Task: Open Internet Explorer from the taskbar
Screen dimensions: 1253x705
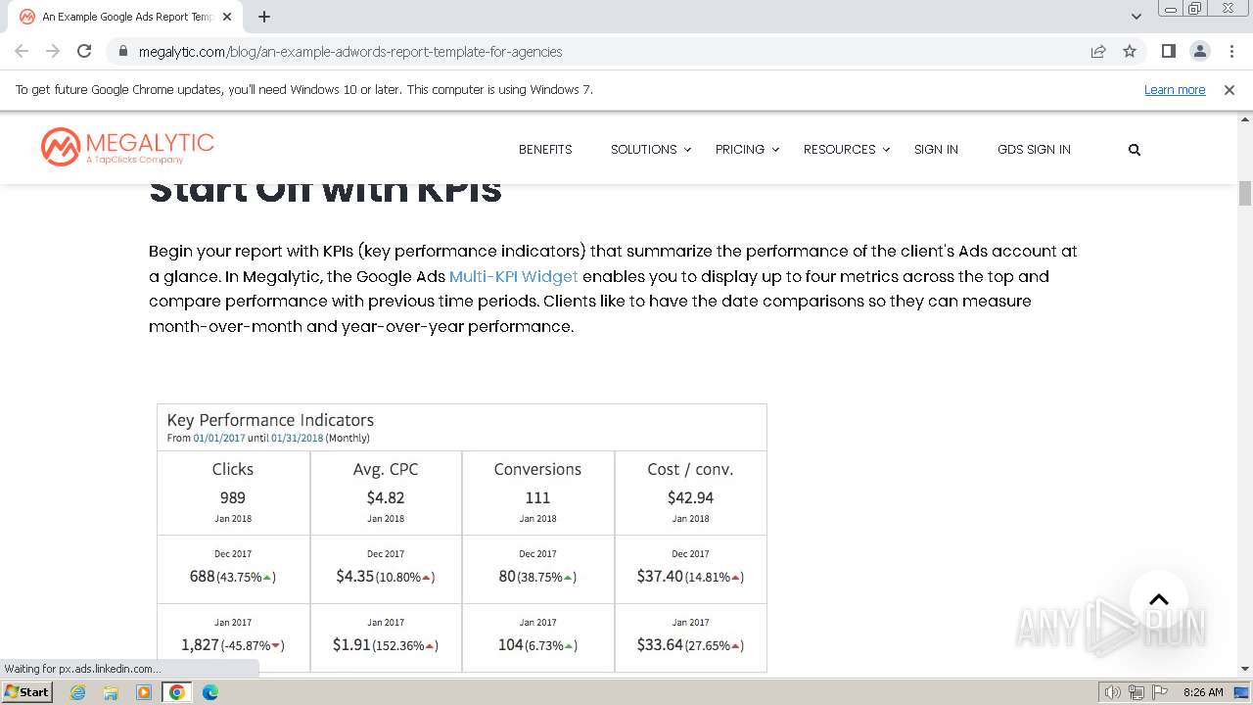Action: point(78,692)
